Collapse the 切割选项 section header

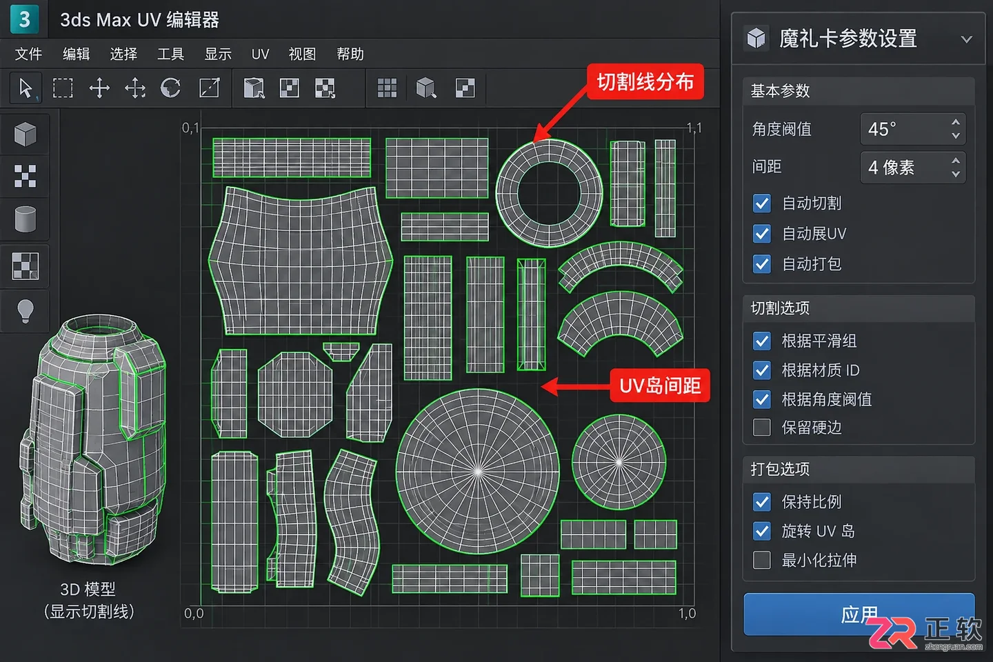859,308
